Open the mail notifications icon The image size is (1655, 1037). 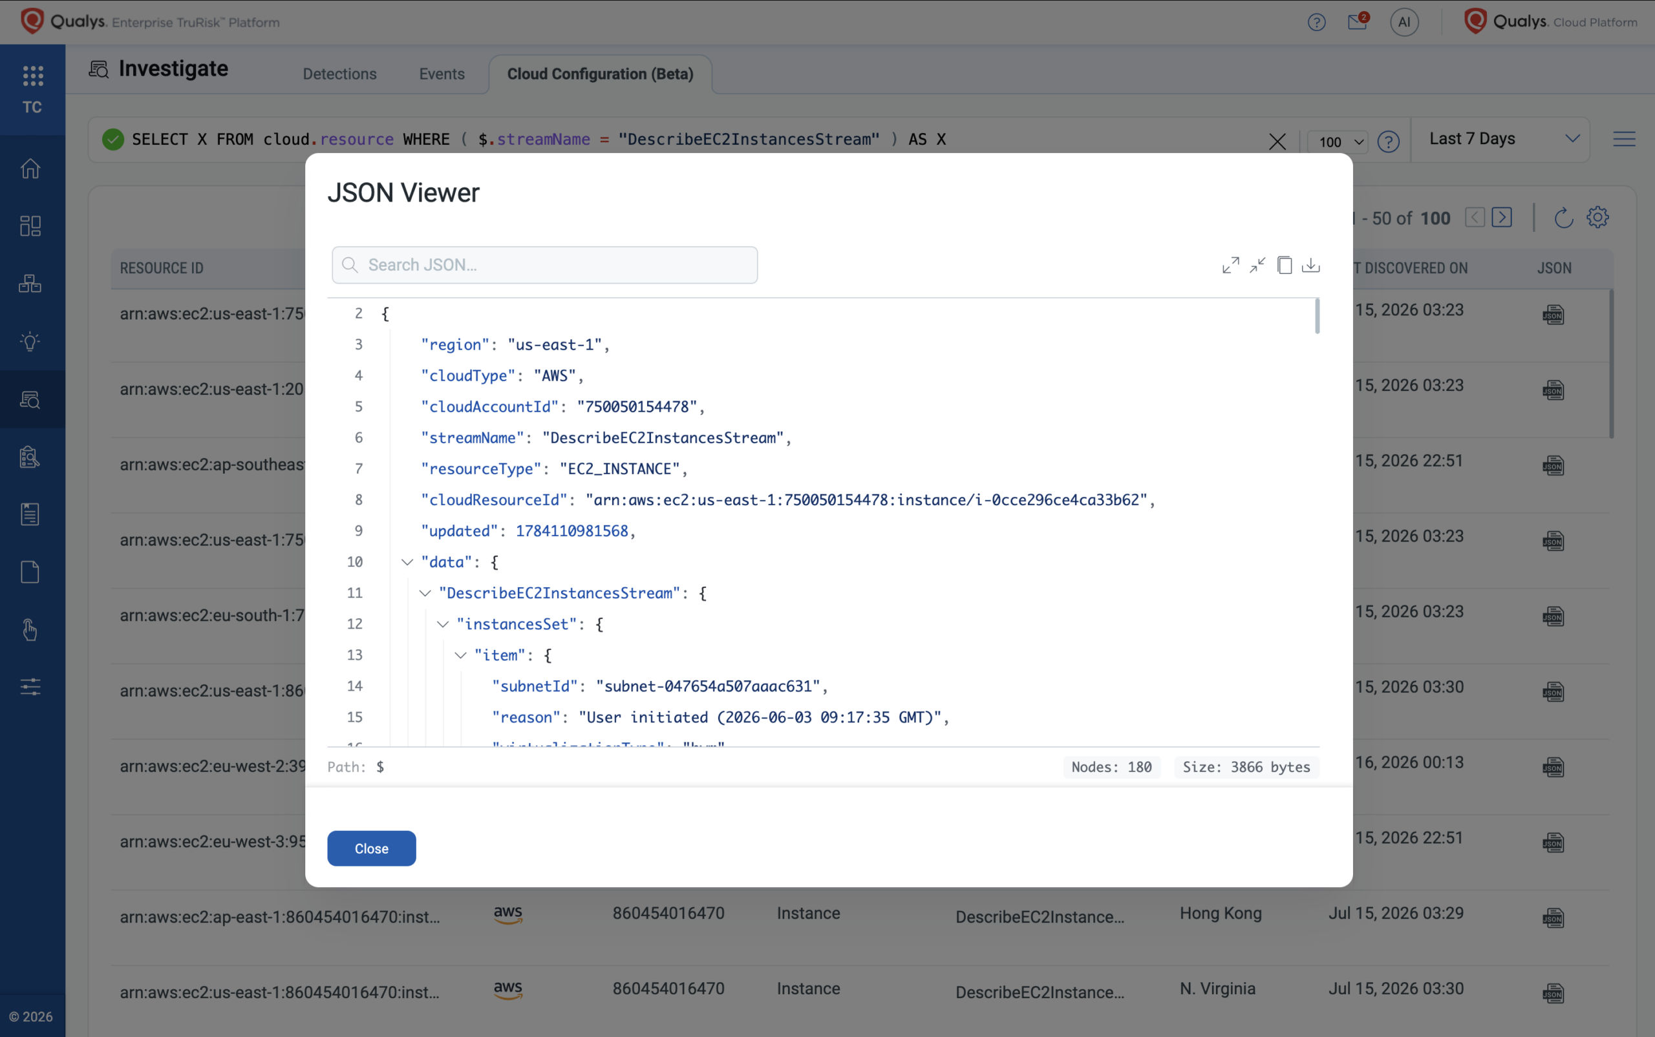coord(1357,21)
